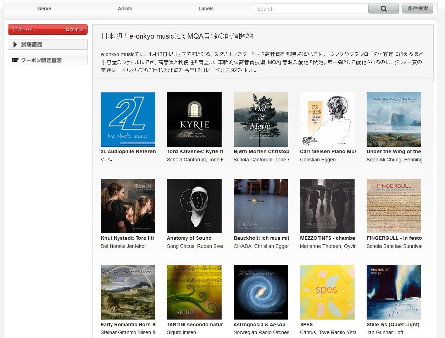Click the red ログイン login button

74,29
